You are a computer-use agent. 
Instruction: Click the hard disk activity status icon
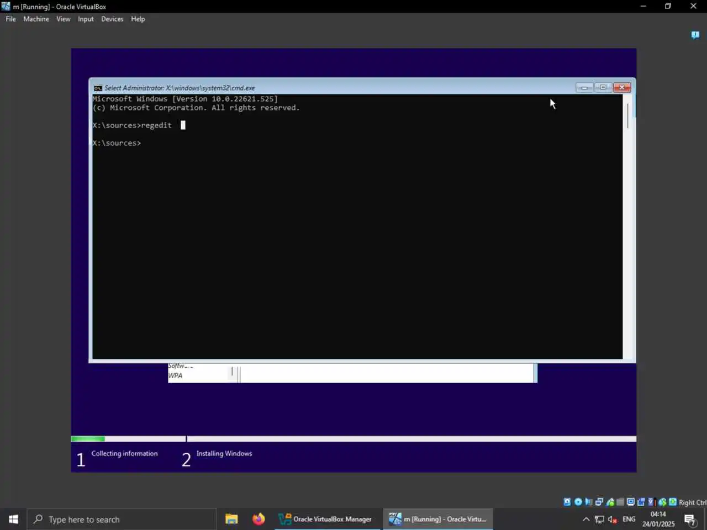(x=567, y=502)
